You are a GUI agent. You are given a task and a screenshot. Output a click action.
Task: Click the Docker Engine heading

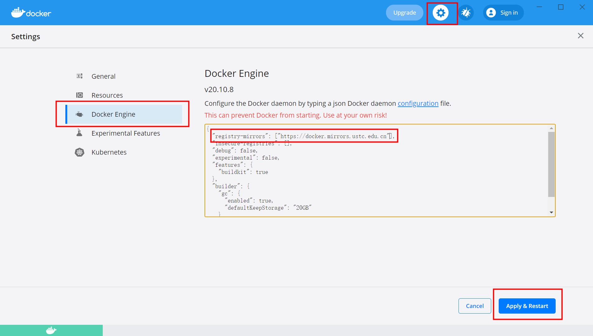(237, 73)
